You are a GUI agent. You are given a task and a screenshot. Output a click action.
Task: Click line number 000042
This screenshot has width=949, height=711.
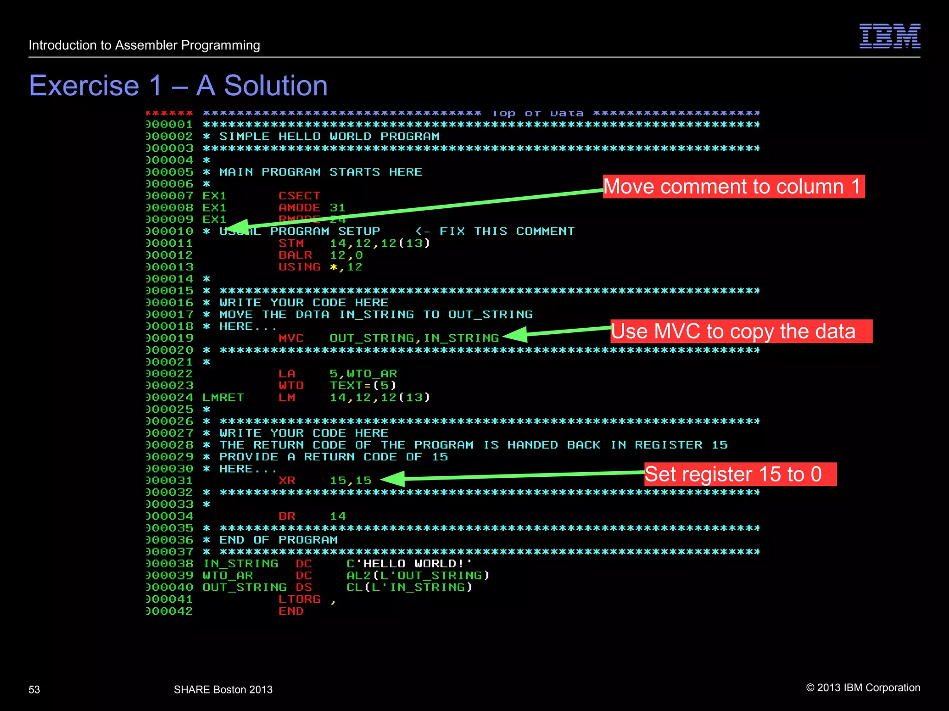pyautogui.click(x=169, y=611)
